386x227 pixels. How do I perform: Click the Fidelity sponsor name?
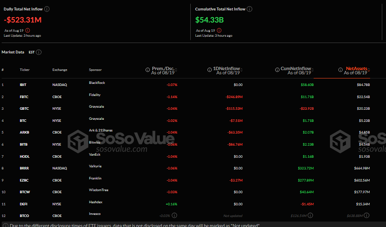[x=95, y=95]
